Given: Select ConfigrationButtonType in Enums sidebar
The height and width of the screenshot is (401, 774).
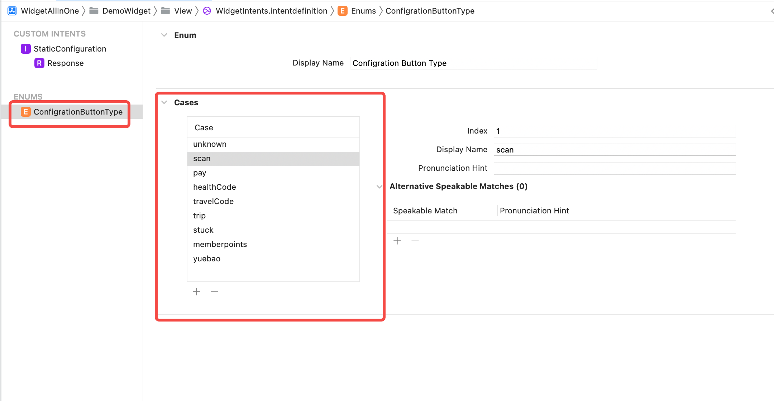Looking at the screenshot, I should click(78, 112).
